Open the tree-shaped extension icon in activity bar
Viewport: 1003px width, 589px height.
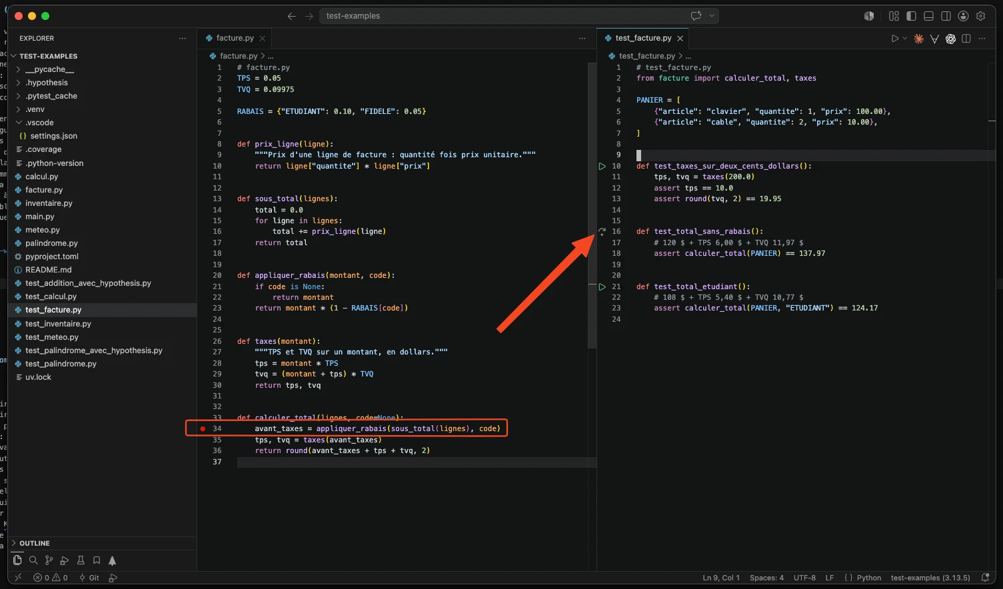pos(112,560)
